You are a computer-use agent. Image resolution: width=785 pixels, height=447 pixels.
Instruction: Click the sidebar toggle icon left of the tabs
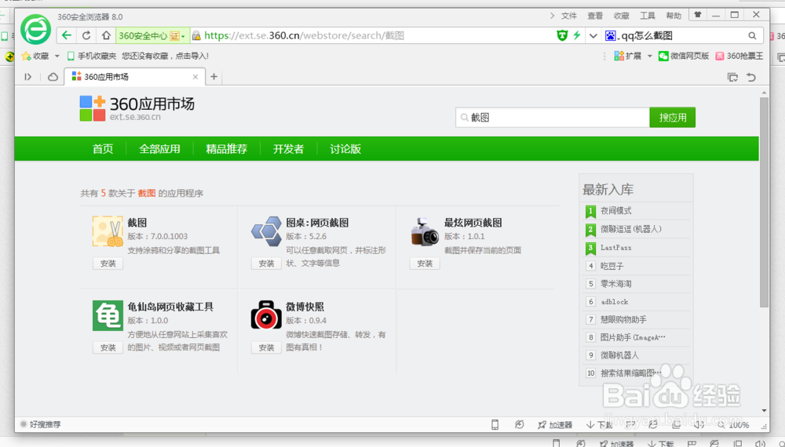click(28, 77)
